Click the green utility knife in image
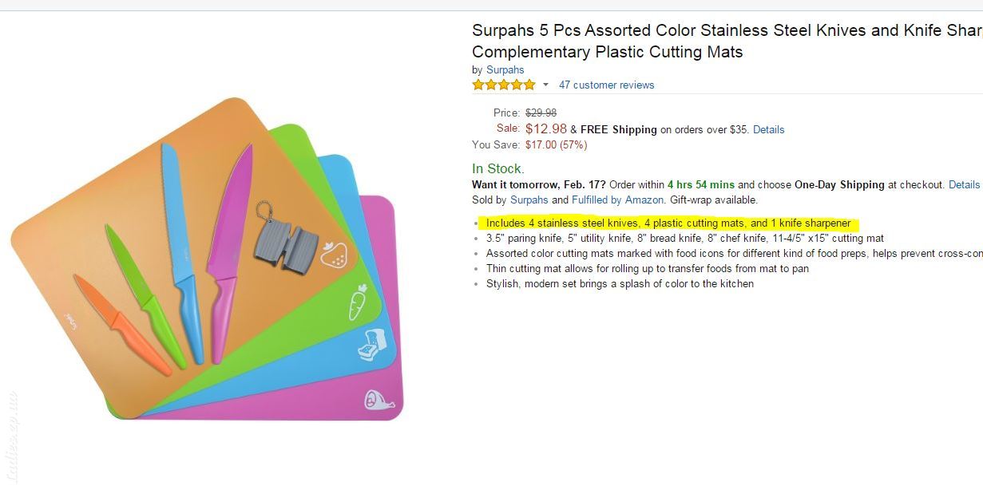 pyautogui.click(x=145, y=296)
